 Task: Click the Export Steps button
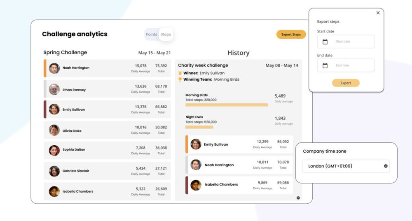click(x=291, y=35)
